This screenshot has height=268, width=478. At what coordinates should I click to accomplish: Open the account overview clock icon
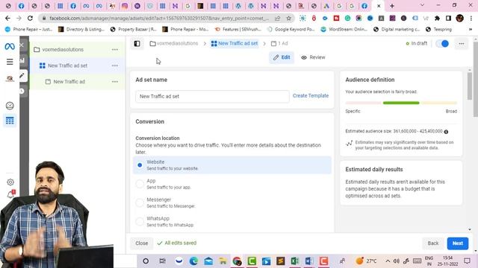click(10, 106)
